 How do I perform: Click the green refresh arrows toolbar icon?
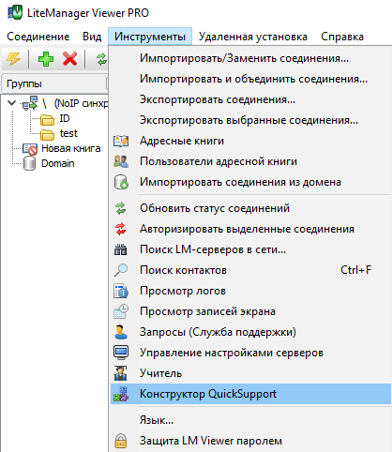pyautogui.click(x=101, y=59)
